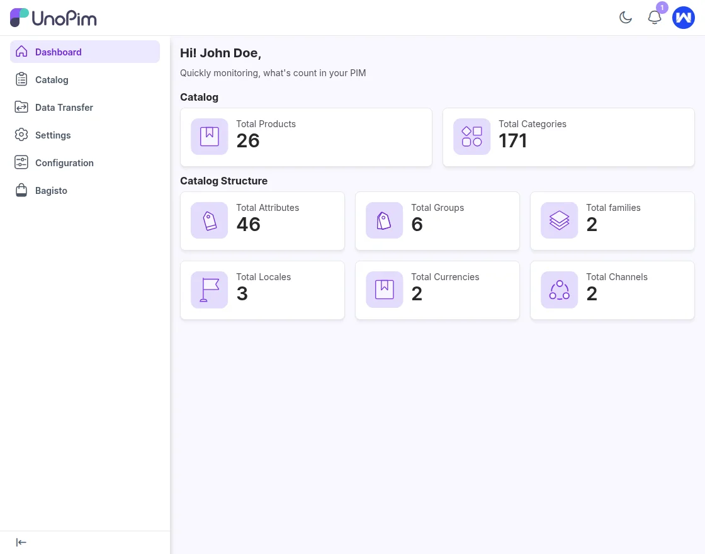This screenshot has width=705, height=554.
Task: Open the Catalog section in sidebar
Action: pos(52,79)
